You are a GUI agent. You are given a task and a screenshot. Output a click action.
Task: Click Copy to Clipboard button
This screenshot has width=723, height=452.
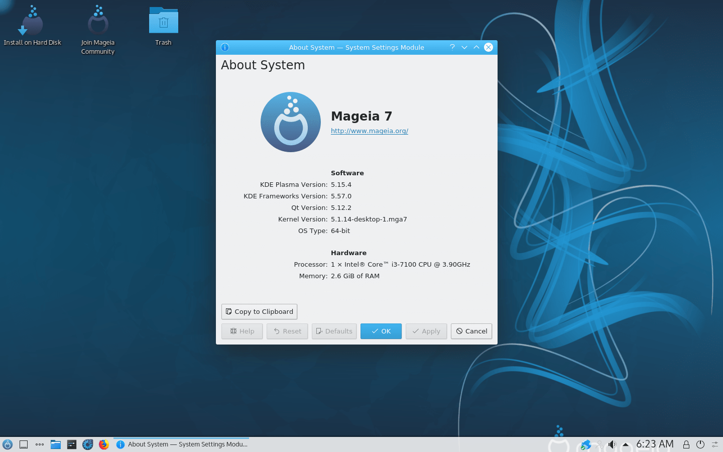click(x=259, y=311)
